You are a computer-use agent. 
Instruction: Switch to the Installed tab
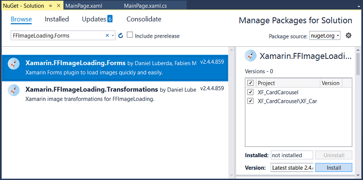(57, 19)
